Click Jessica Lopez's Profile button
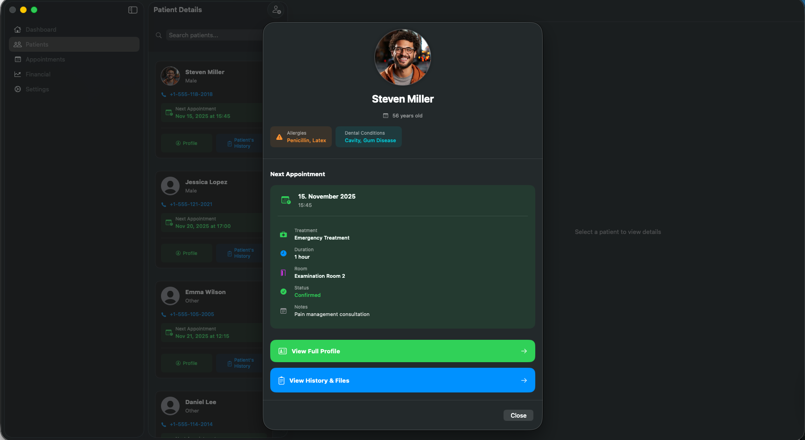 click(187, 253)
